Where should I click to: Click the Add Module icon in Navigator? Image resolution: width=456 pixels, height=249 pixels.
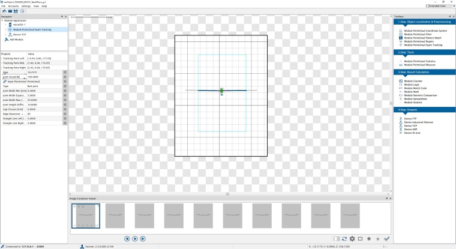point(5,39)
